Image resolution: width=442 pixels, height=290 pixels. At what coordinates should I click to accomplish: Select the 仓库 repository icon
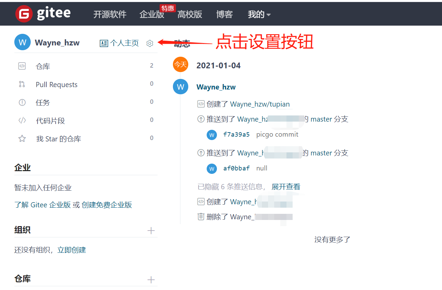pos(22,66)
